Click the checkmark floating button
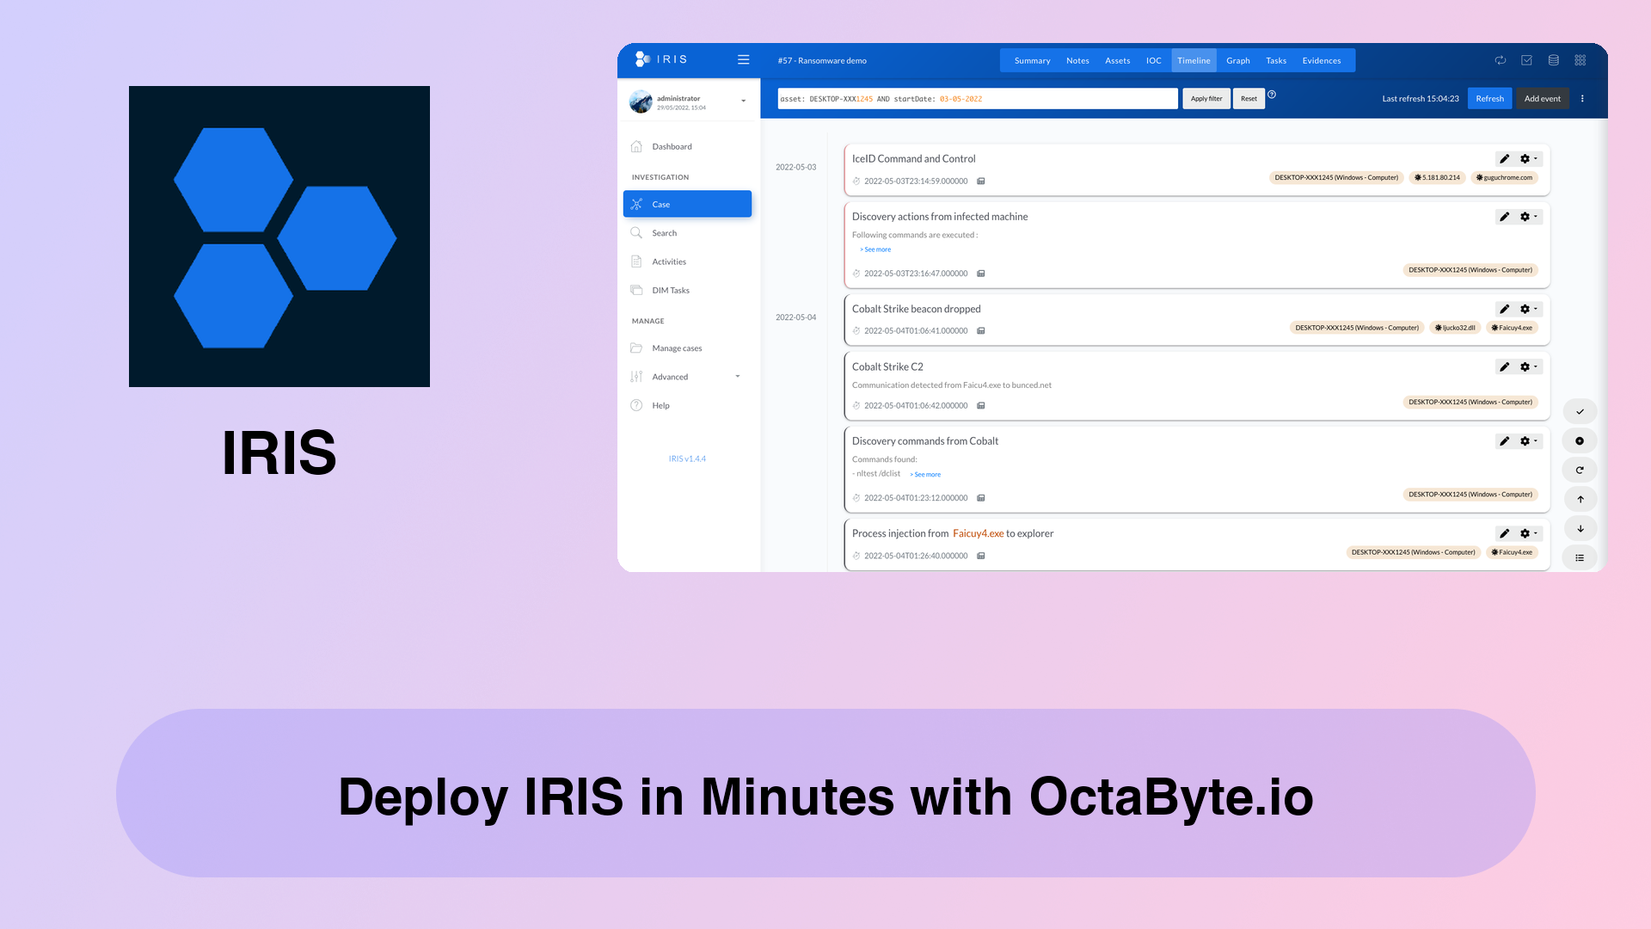1651x929 pixels. (1580, 412)
